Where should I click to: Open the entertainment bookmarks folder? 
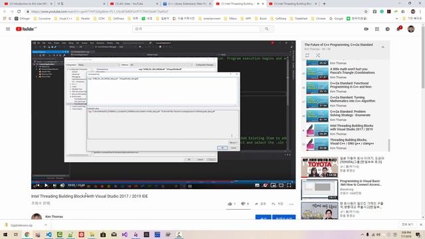(209, 19)
